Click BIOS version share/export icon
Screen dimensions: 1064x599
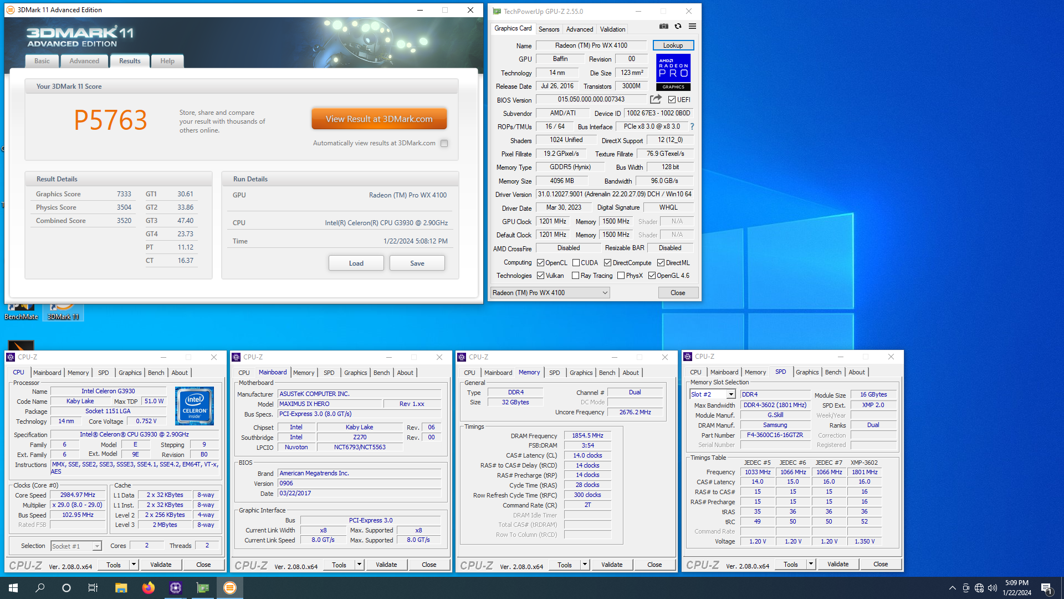(x=656, y=99)
